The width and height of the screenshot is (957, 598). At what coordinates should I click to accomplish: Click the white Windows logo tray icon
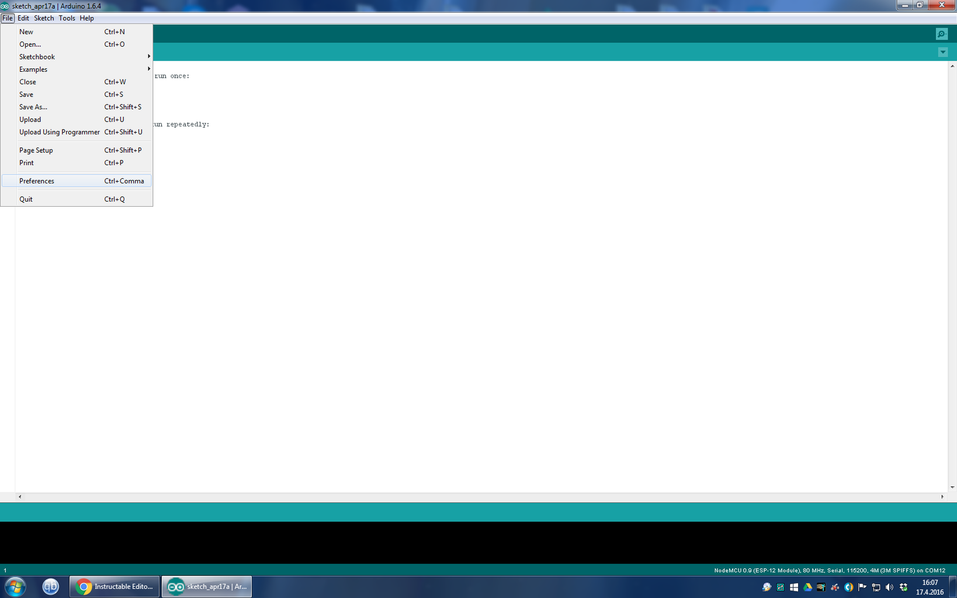point(794,587)
